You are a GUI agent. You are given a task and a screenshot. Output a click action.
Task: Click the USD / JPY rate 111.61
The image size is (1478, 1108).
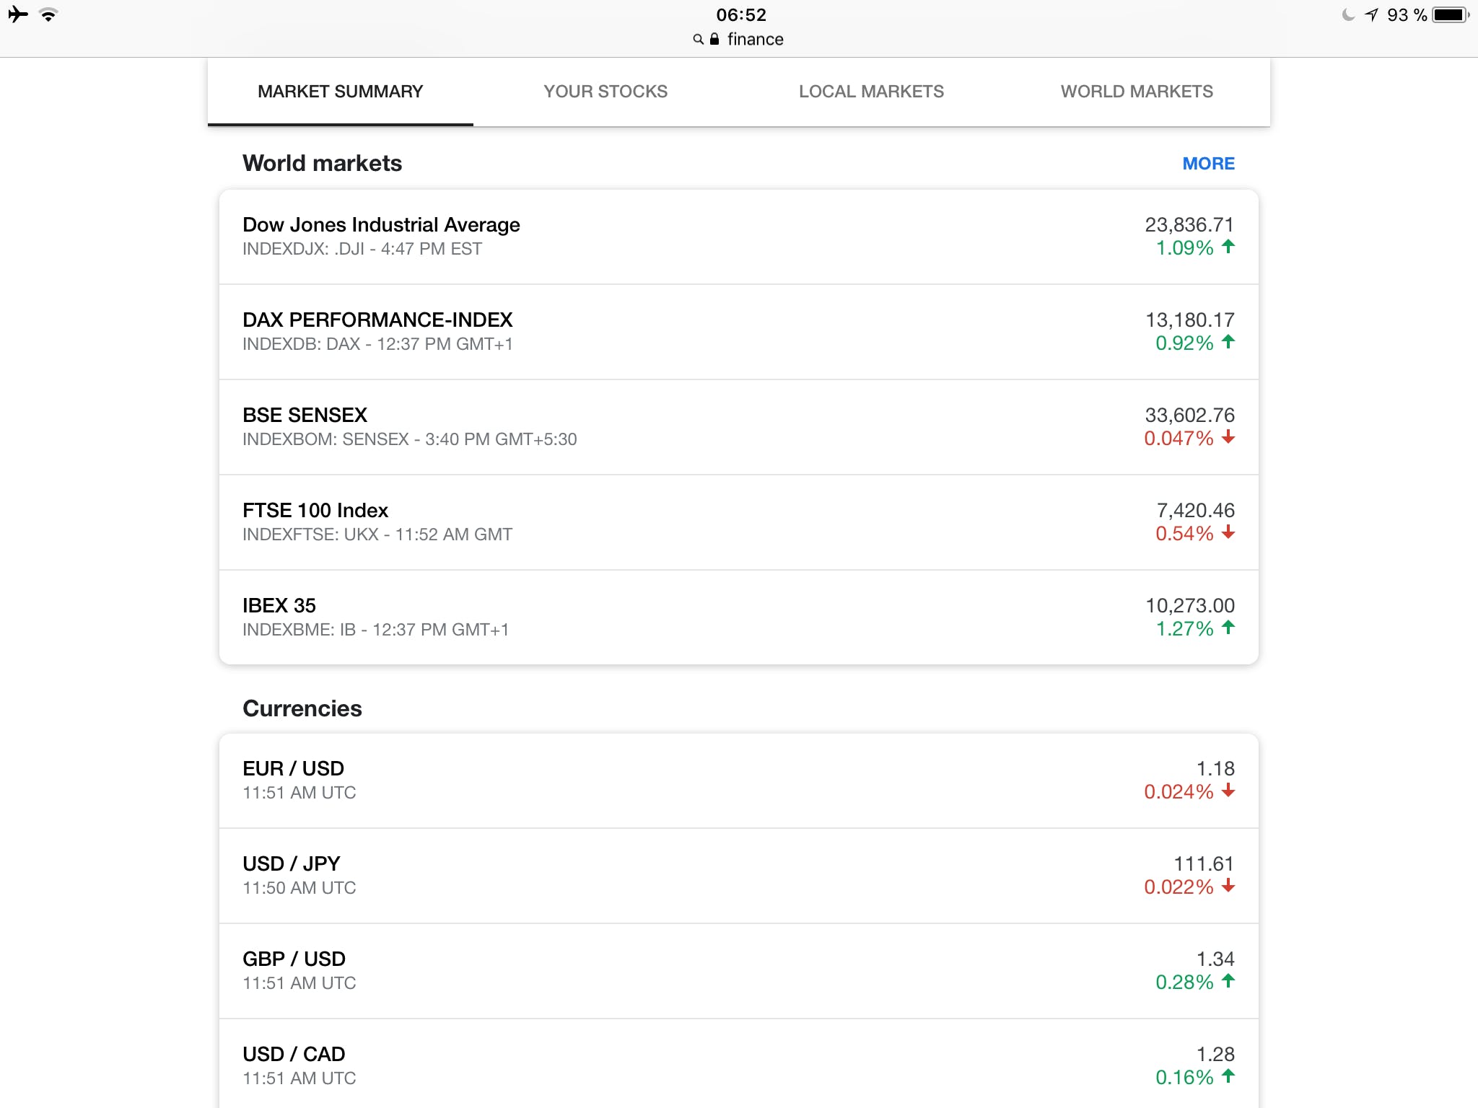pos(1204,864)
